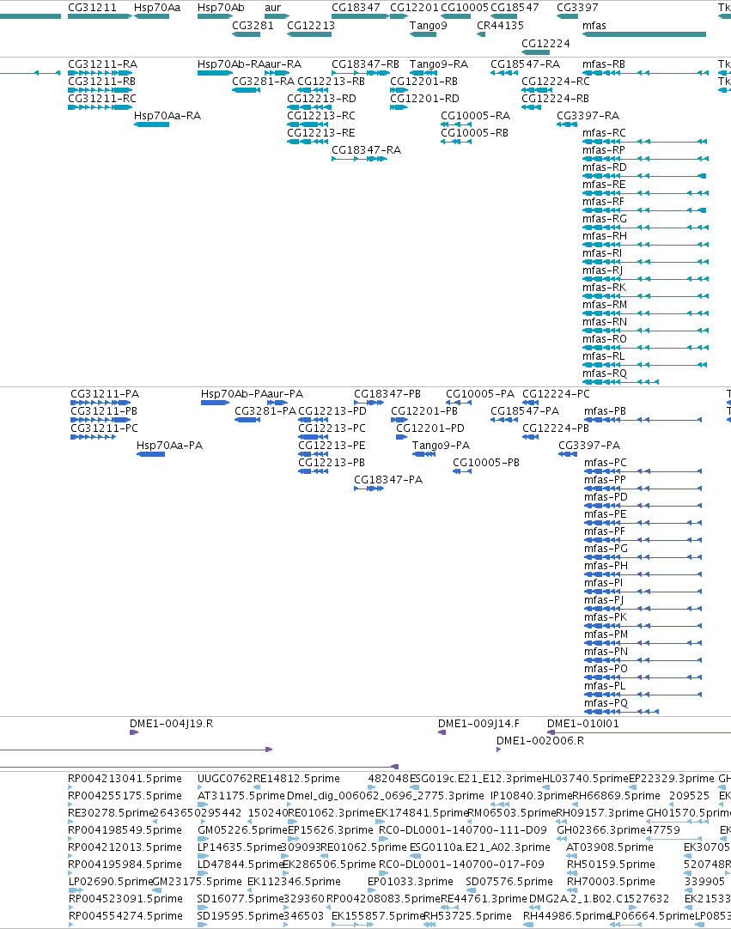
Task: Select transcript CG12213-RD
Action: click(x=309, y=107)
